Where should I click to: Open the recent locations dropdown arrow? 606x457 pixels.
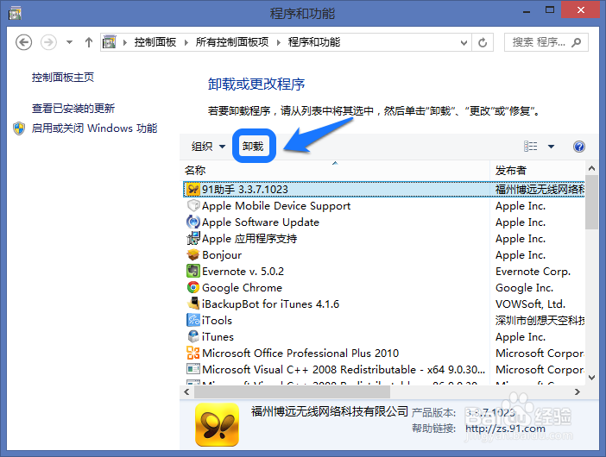(70, 42)
